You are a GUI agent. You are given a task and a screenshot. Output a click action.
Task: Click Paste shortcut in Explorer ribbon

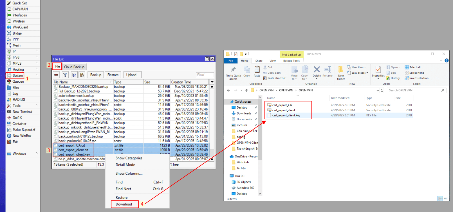[274, 78]
